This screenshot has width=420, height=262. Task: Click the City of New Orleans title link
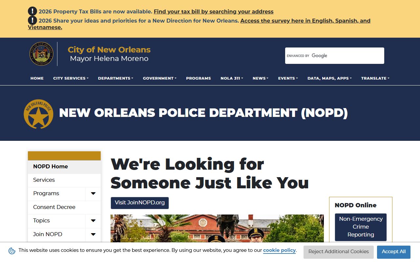tap(109, 50)
